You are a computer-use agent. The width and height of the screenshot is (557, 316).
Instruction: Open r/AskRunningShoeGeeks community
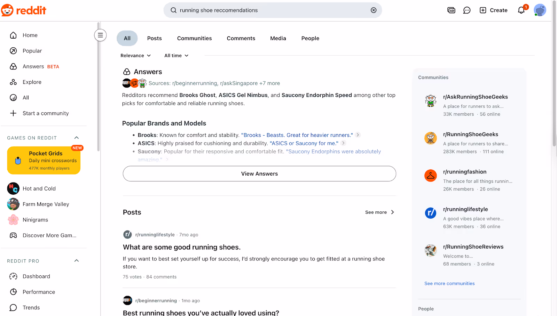pyautogui.click(x=475, y=97)
